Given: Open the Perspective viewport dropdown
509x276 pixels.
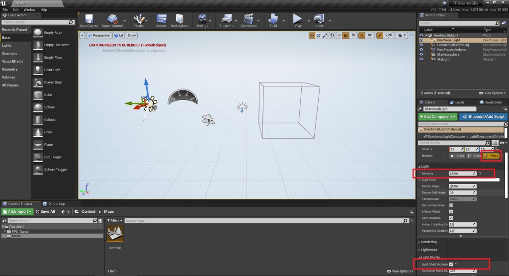Looking at the screenshot, I should point(98,35).
